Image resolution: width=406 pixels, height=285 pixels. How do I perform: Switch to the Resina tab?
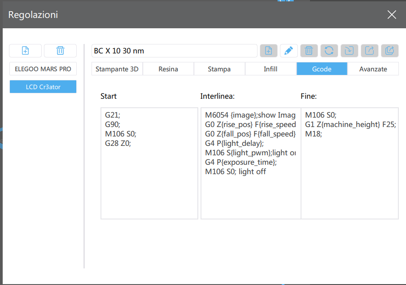point(168,69)
